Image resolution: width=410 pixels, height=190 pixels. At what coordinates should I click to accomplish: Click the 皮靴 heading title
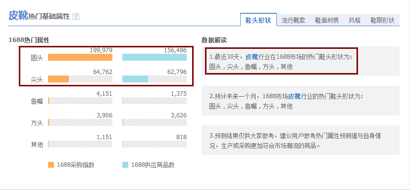(18, 16)
